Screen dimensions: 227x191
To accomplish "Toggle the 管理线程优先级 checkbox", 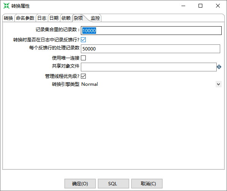I will pos(83,76).
